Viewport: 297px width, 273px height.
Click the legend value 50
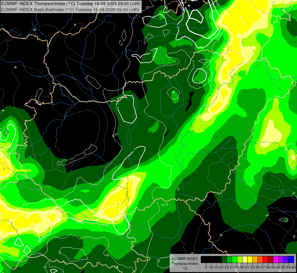(x=284, y=267)
